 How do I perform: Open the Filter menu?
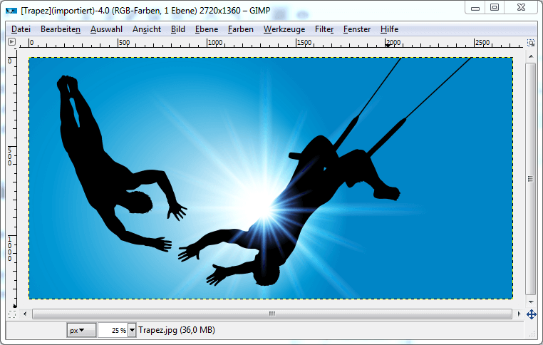(324, 29)
